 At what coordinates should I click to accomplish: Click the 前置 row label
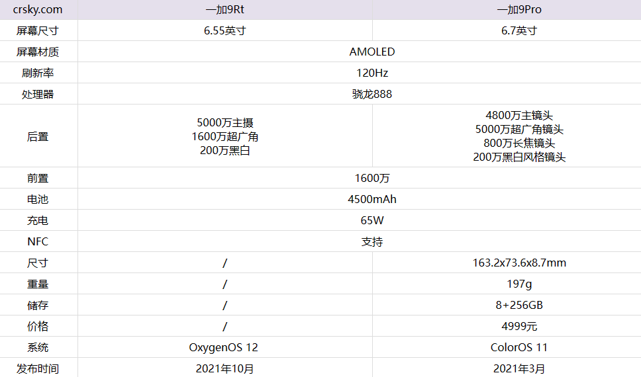[38, 179]
